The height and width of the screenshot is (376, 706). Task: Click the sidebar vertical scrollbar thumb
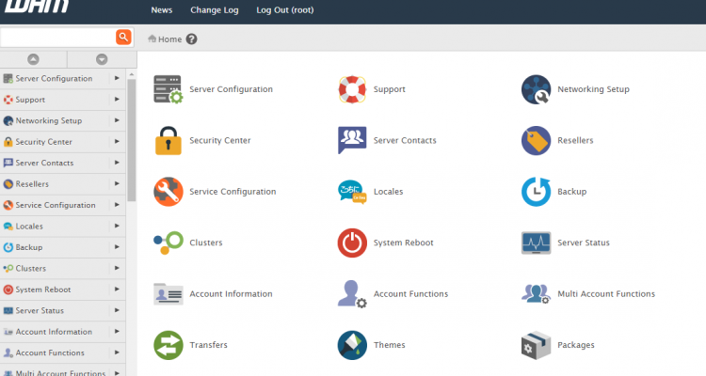(132, 140)
